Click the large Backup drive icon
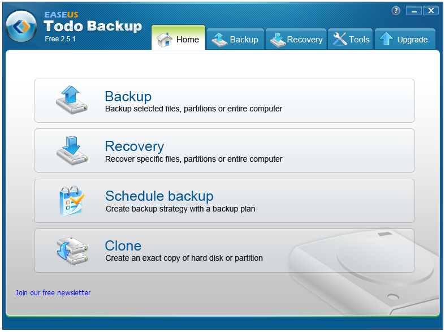The height and width of the screenshot is (332, 445). point(71,100)
